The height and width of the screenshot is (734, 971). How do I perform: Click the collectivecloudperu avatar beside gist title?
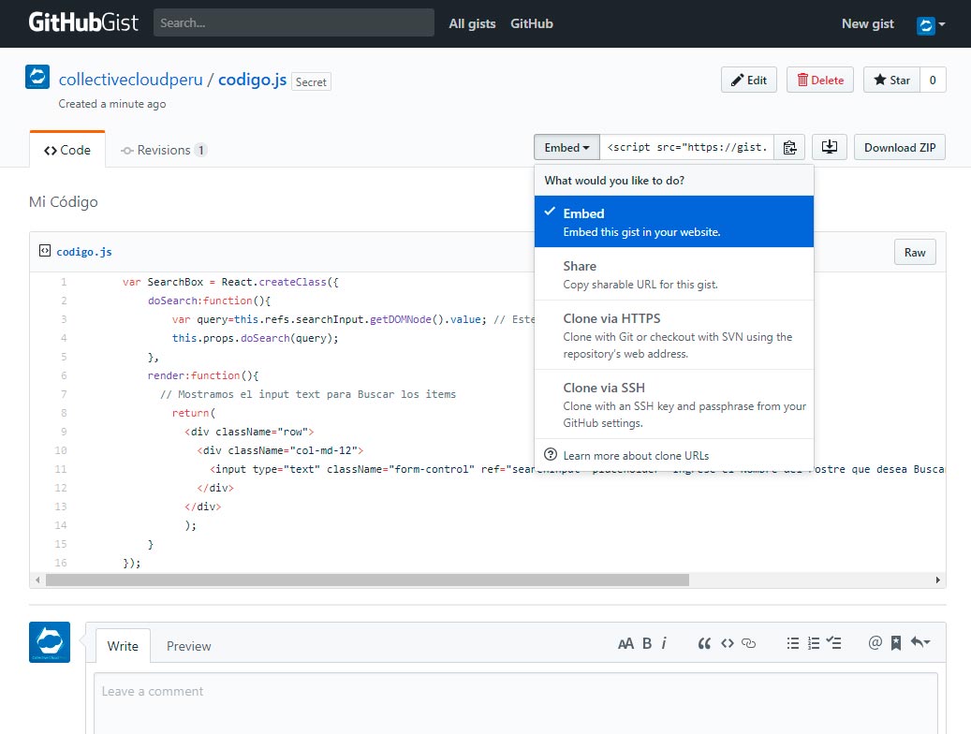37,77
